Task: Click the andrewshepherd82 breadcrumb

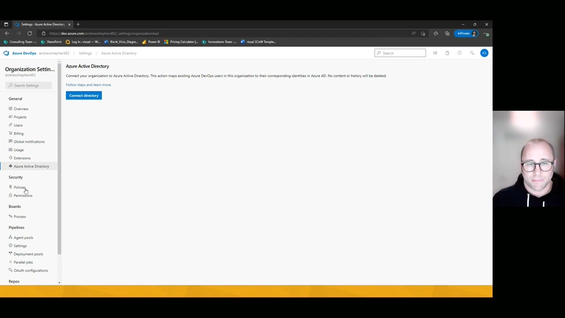Action: click(54, 53)
